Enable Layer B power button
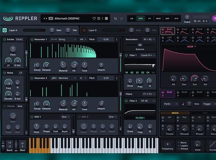The image size is (216, 160). click(x=84, y=30)
